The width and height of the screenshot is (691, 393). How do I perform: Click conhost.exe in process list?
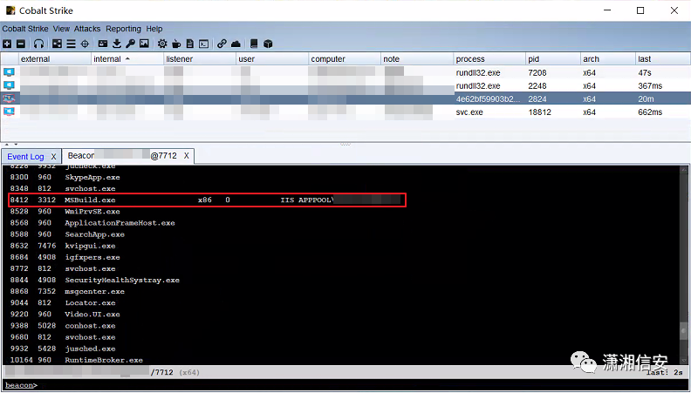coord(90,326)
